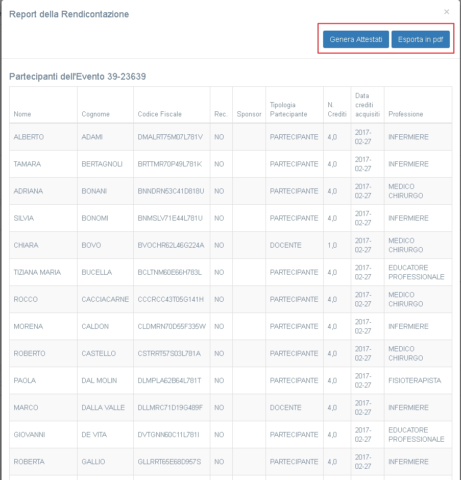
Task: Click the name ROCCO
Action: 26,299
